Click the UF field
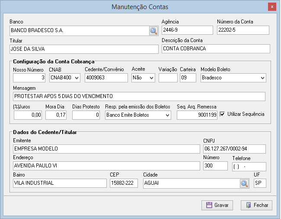Screen dimensions: 281x219 260,183
